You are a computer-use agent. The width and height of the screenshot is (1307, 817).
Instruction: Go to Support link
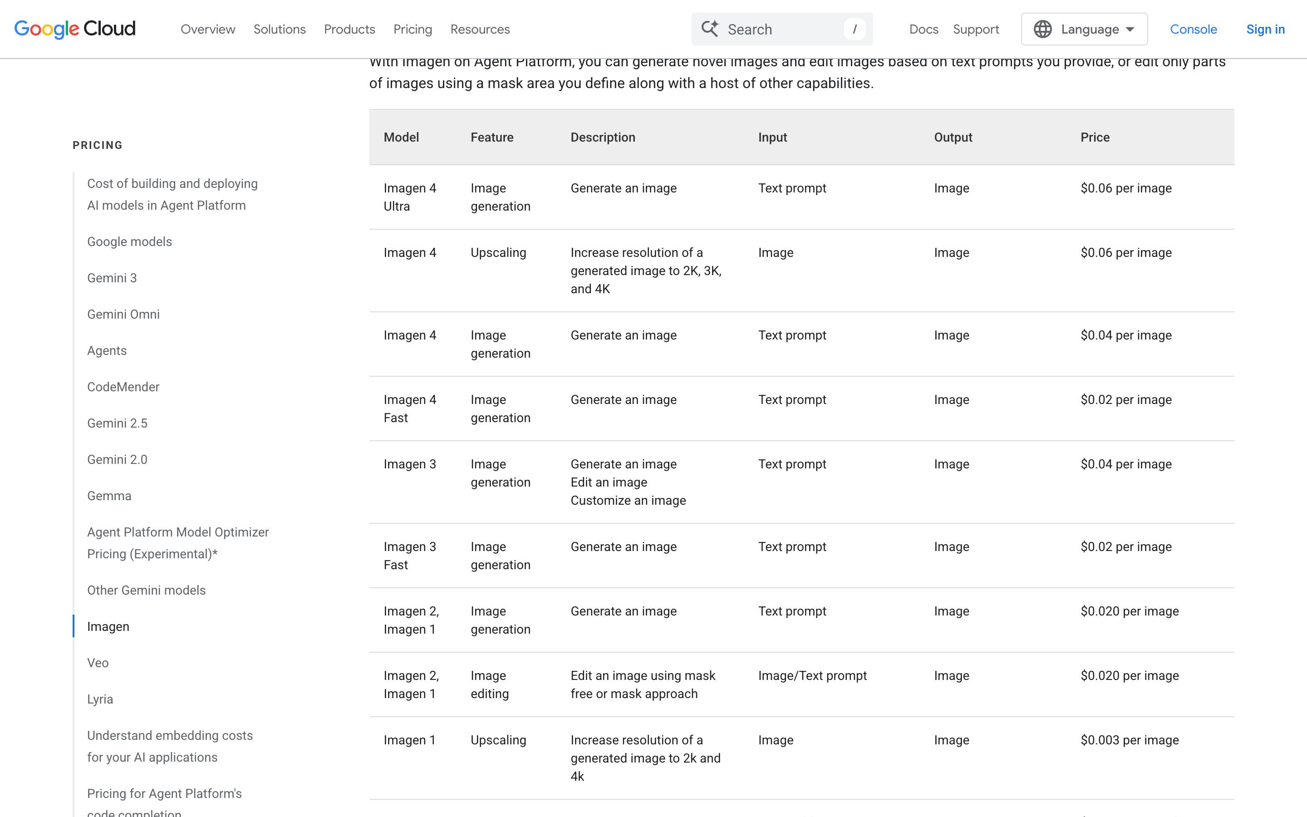point(976,29)
